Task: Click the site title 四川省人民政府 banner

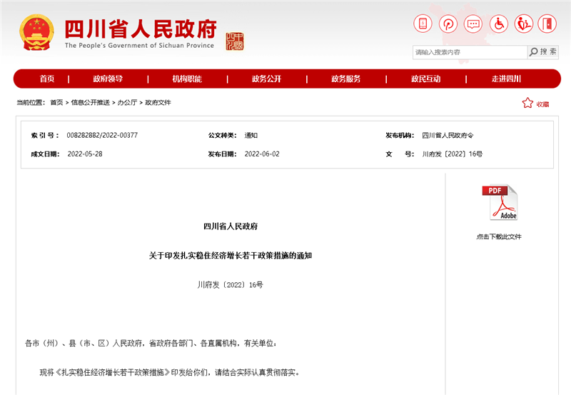Action: tap(141, 29)
